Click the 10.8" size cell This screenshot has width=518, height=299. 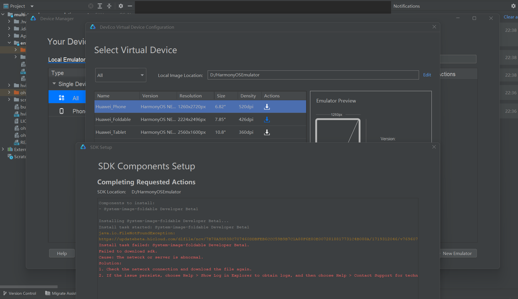220,132
